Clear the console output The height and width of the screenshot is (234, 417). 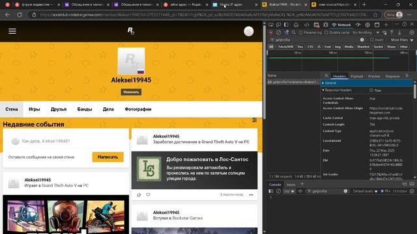(278, 191)
